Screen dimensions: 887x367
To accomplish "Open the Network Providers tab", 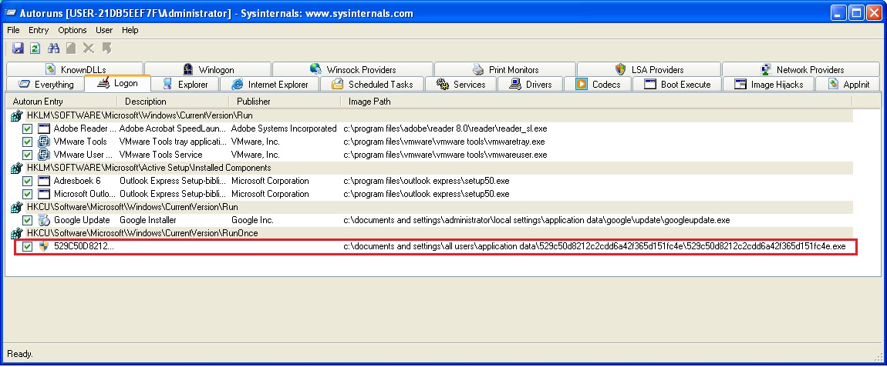I will (x=801, y=69).
